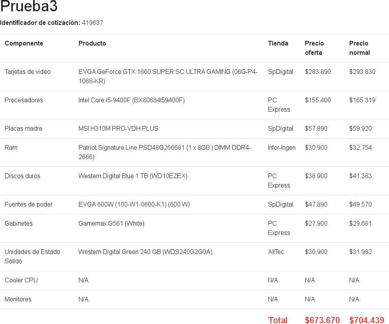The width and height of the screenshot is (389, 324).
Task: Click N/A product in Cooler CPU row
Action: click(83, 280)
